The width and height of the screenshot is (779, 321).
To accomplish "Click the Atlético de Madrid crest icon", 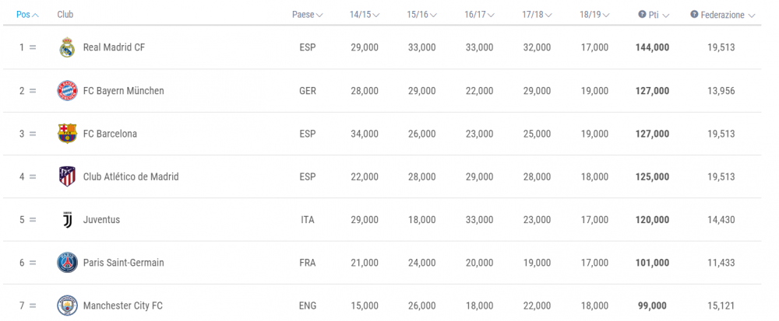I will pyautogui.click(x=67, y=177).
